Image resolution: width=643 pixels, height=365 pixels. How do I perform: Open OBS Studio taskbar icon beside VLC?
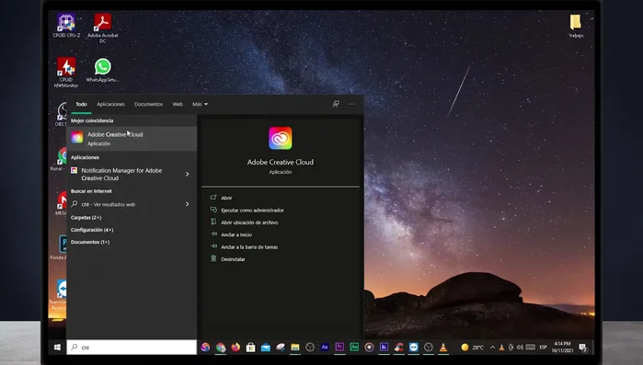428,348
